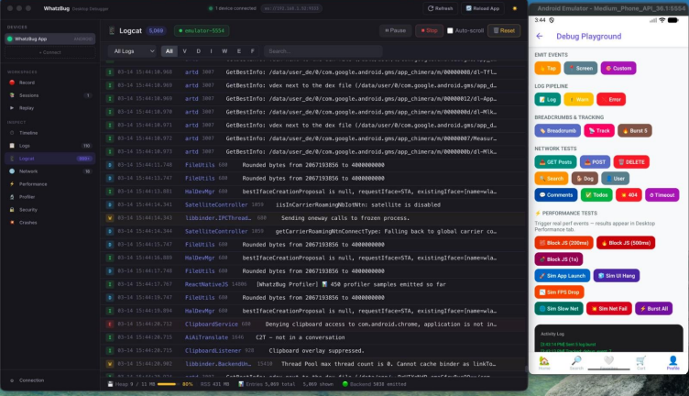This screenshot has height=396, width=689.
Task: Tap the Screen emit event button
Action: 581,68
